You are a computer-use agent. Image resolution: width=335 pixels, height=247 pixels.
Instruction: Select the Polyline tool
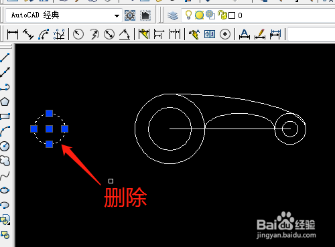(5, 87)
